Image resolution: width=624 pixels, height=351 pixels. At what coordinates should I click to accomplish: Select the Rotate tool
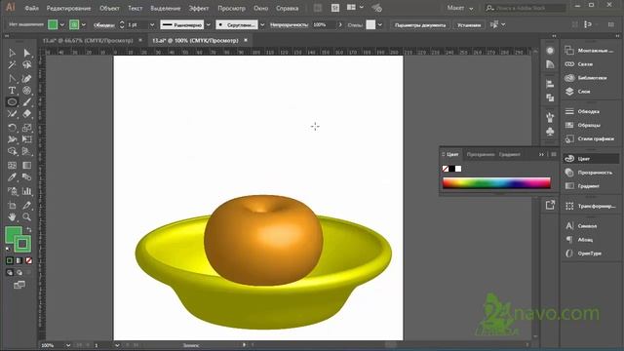coord(12,128)
